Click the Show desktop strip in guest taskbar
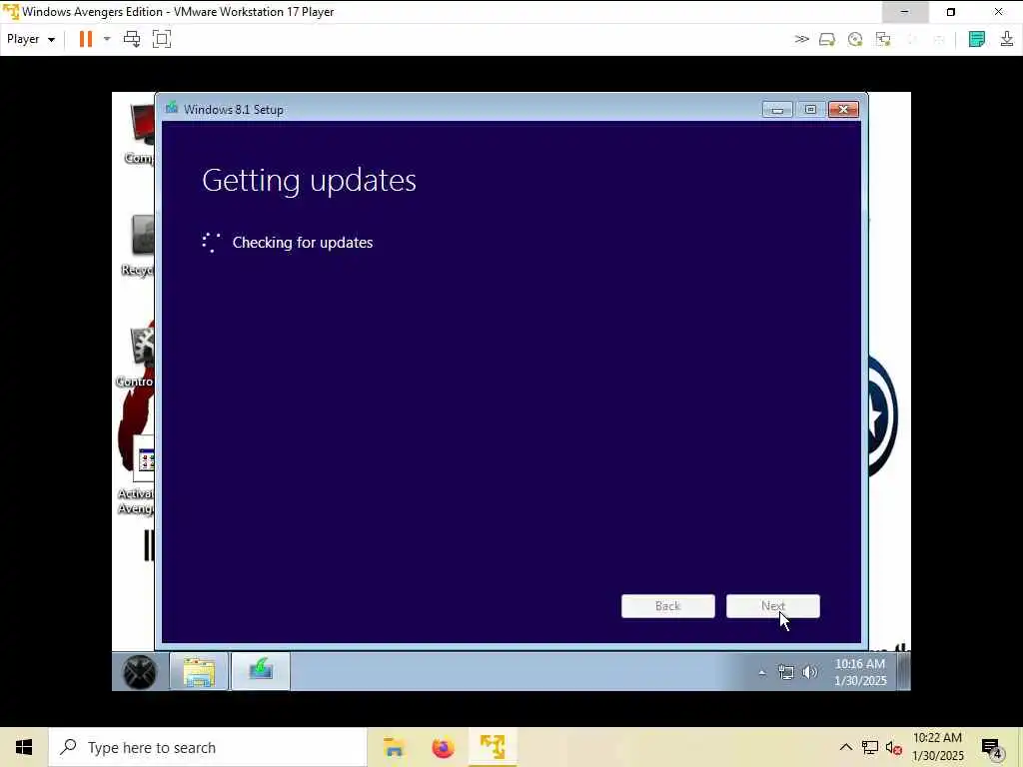This screenshot has width=1023, height=767. (x=903, y=672)
